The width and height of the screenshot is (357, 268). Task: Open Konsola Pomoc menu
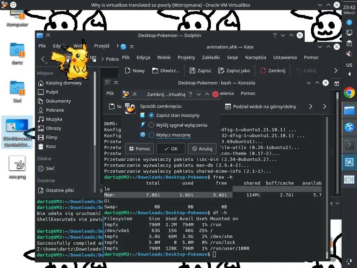pos(248,94)
